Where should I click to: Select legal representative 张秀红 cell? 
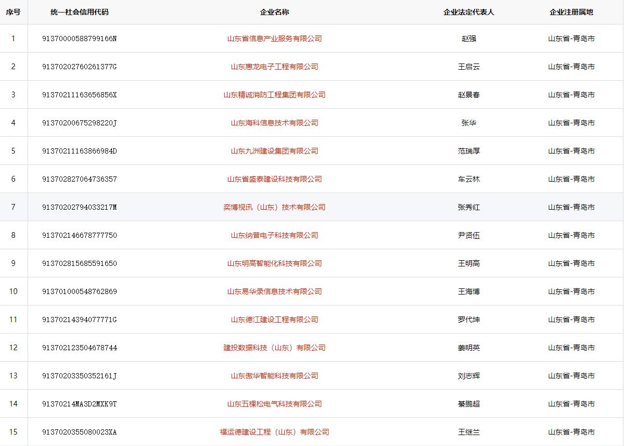(468, 207)
